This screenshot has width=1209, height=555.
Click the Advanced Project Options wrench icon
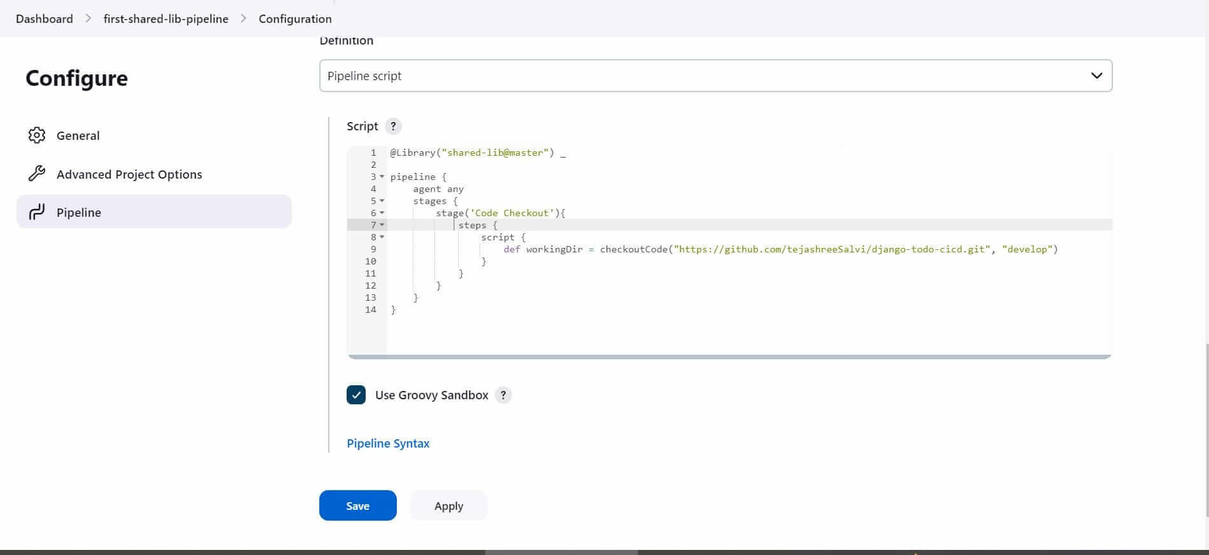pos(37,174)
